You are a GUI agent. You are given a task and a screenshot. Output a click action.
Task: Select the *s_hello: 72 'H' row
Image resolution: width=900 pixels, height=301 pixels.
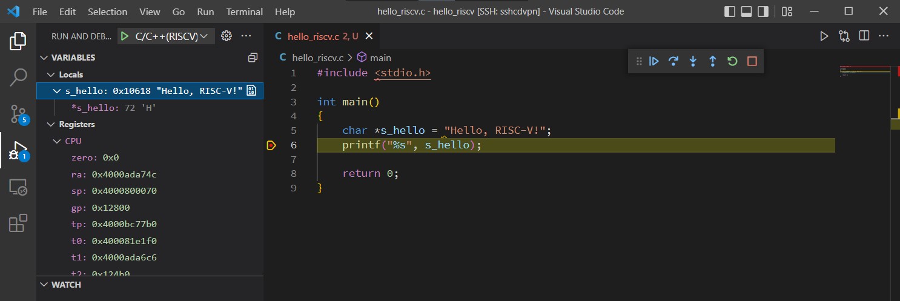[x=150, y=108]
